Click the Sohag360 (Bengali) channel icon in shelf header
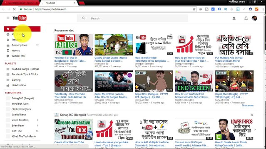 [x=57, y=115]
